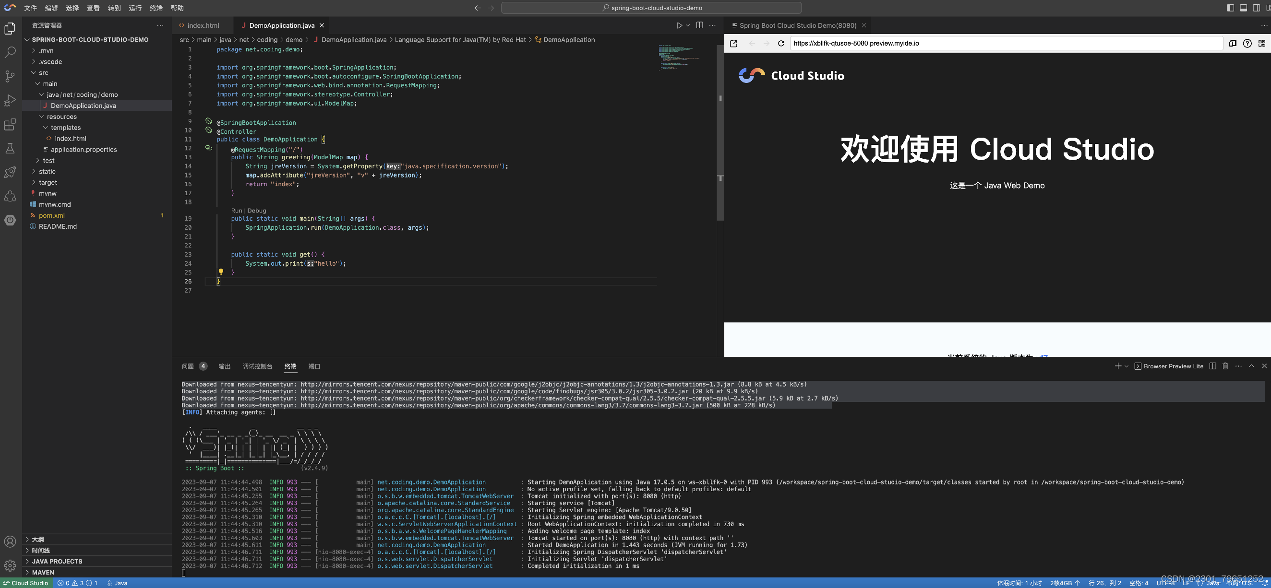Switch to the 调试控制台 tab
The image size is (1271, 588).
tap(257, 366)
